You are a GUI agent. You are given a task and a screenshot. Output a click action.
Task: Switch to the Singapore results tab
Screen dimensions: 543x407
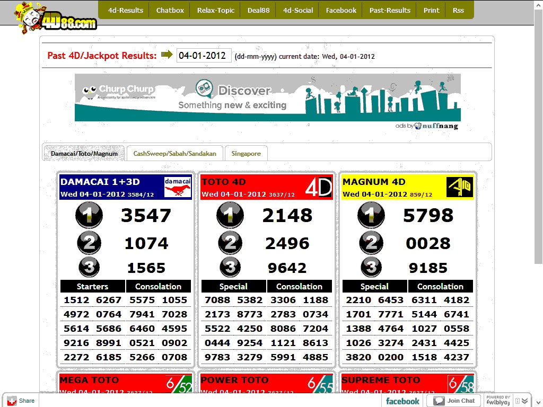pyautogui.click(x=246, y=154)
